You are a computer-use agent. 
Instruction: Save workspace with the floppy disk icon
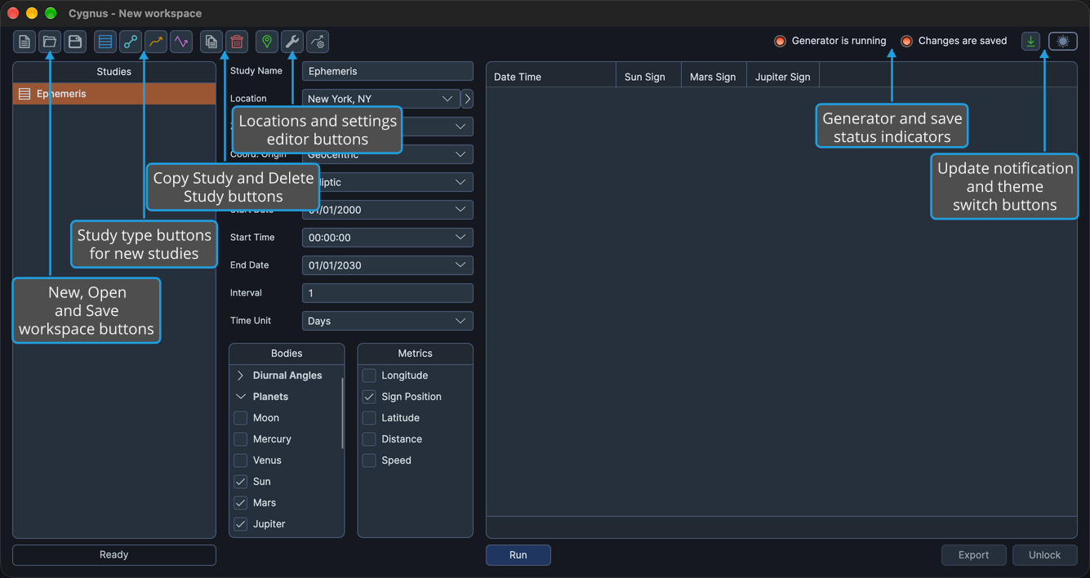[x=75, y=42]
